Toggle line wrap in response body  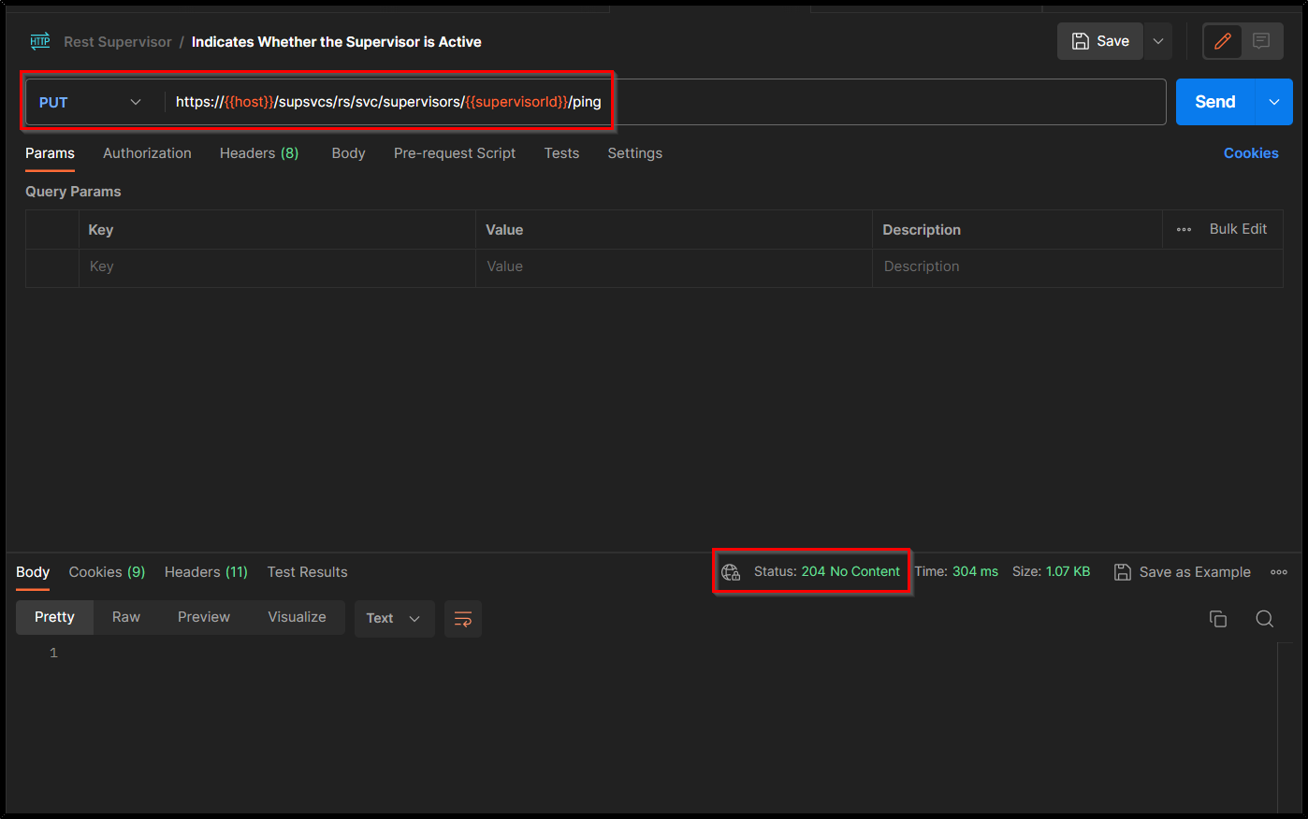coord(463,619)
